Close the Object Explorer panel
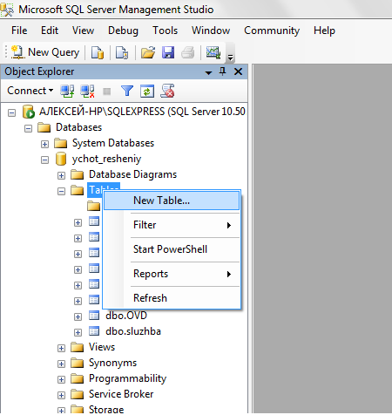Viewport: 392px width, 415px height. (x=238, y=71)
